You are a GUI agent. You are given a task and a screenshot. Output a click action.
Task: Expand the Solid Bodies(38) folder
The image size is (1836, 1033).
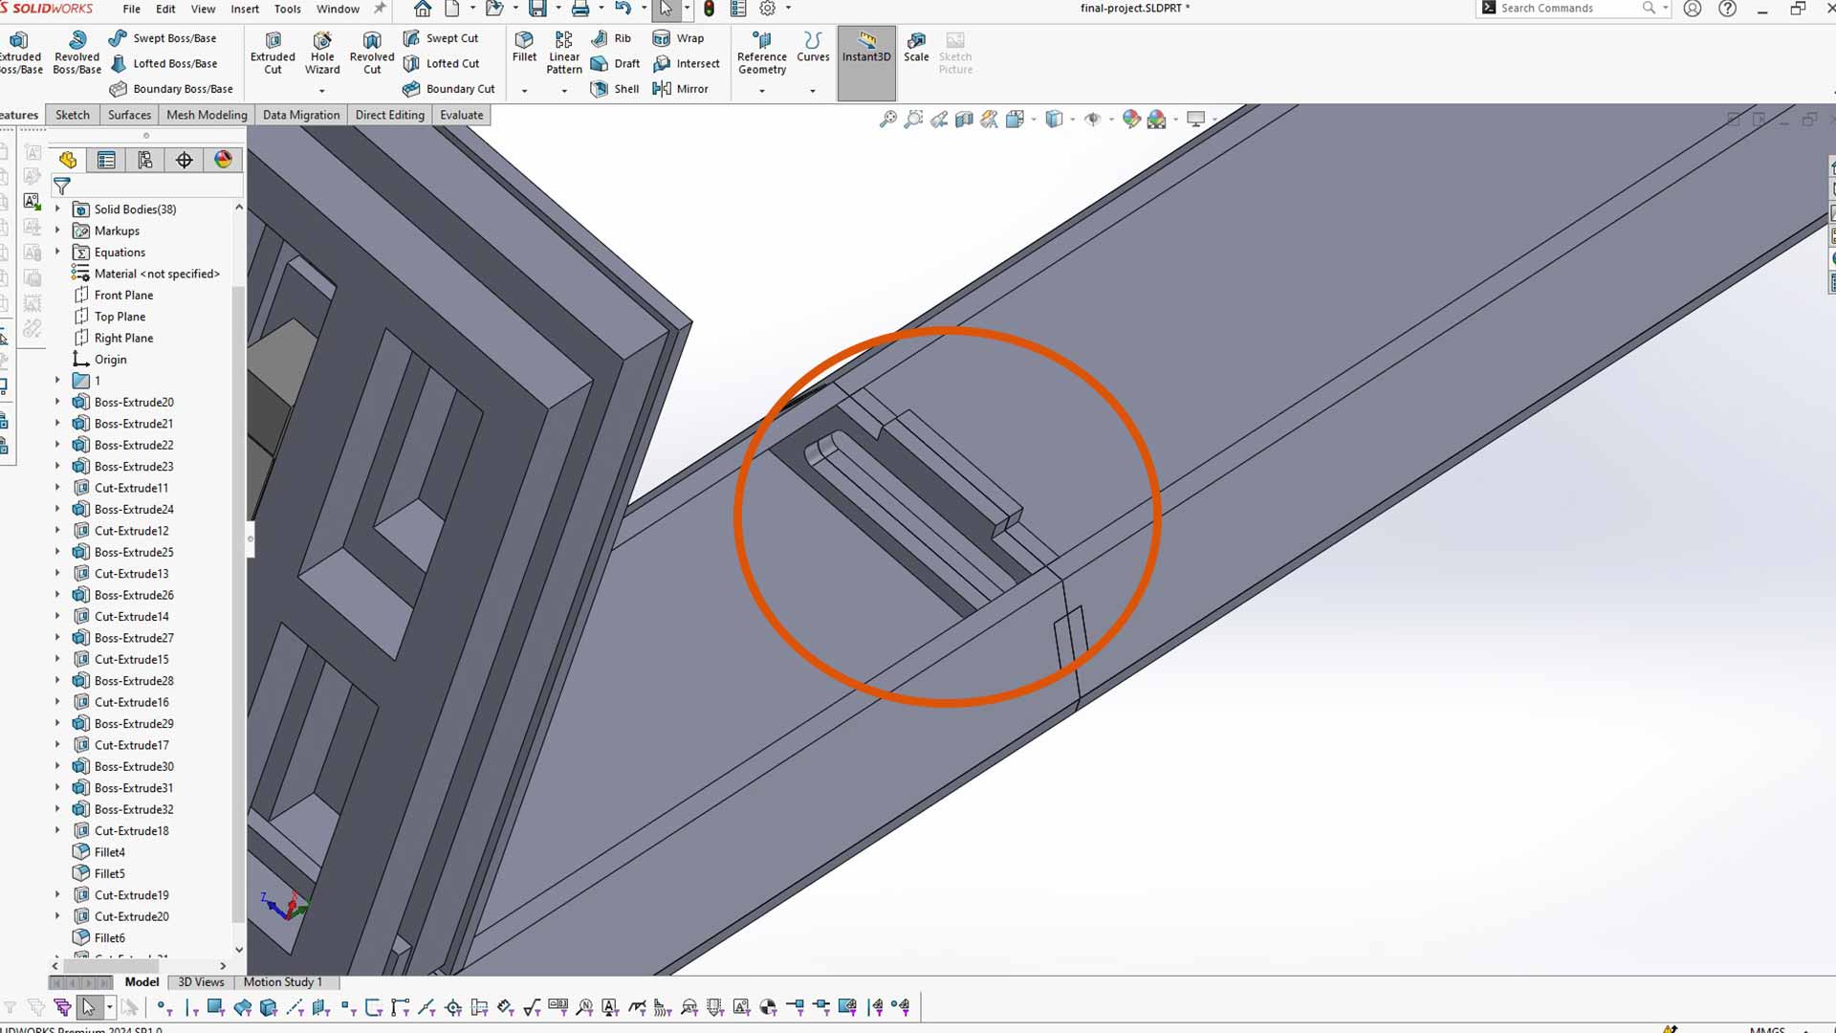tap(57, 209)
